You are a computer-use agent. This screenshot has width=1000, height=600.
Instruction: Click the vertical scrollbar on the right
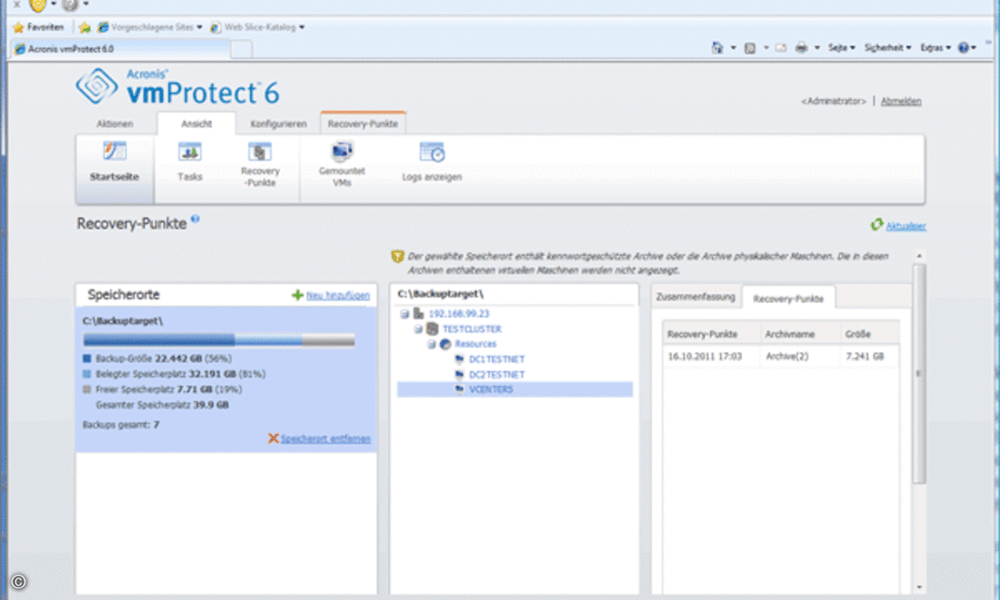click(x=919, y=372)
